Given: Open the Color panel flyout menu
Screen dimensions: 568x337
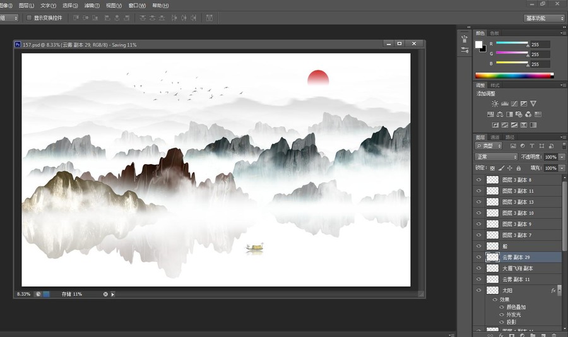Looking at the screenshot, I should [564, 33].
